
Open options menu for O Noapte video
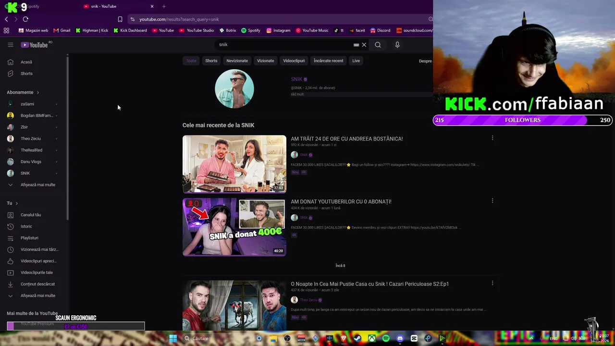coord(492,283)
